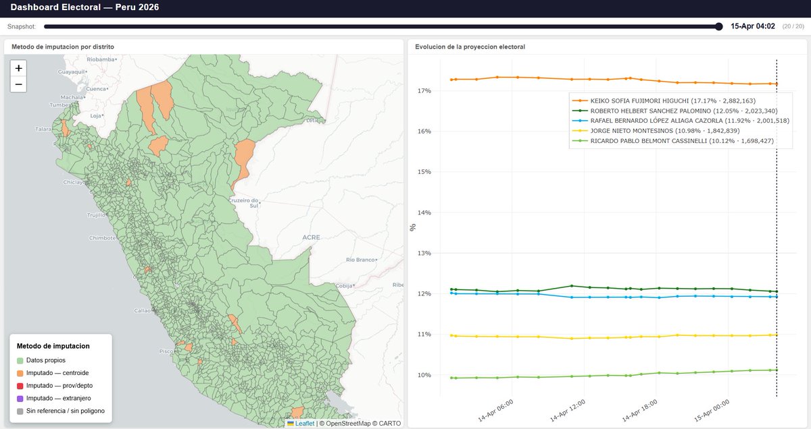This screenshot has height=429, width=811.
Task: Click the orange 'Imputado — centroide' swatch
Action: [20, 373]
